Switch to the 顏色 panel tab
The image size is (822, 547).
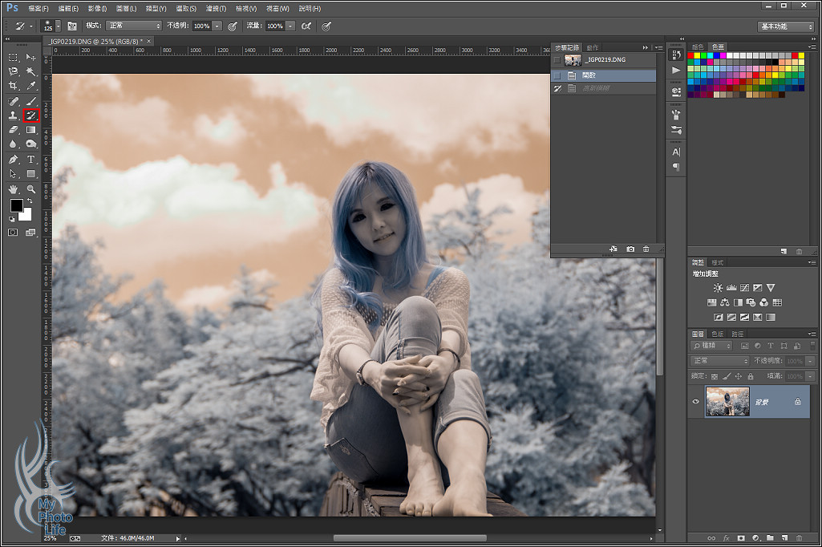click(698, 47)
